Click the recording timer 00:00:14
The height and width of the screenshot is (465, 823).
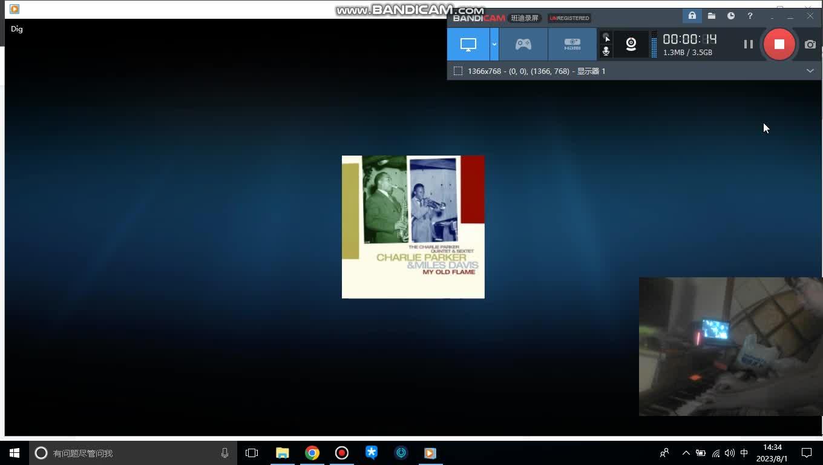pos(690,39)
